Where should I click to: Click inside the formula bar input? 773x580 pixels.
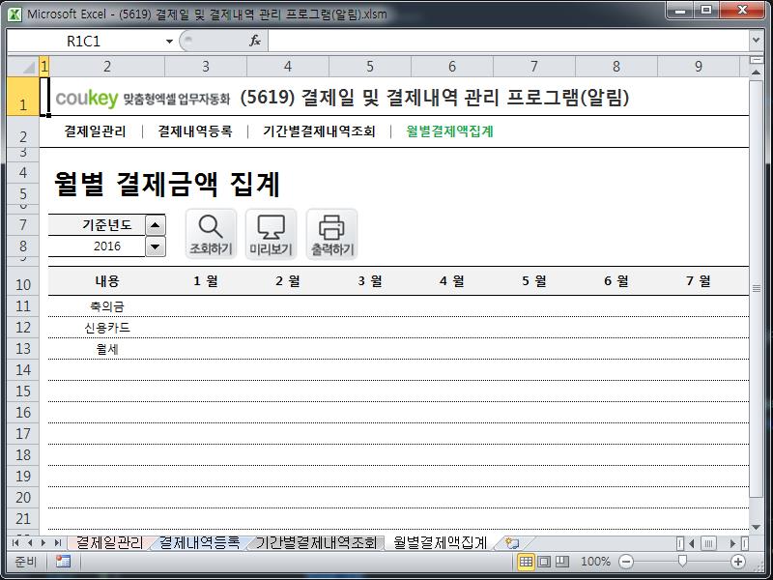click(x=508, y=41)
